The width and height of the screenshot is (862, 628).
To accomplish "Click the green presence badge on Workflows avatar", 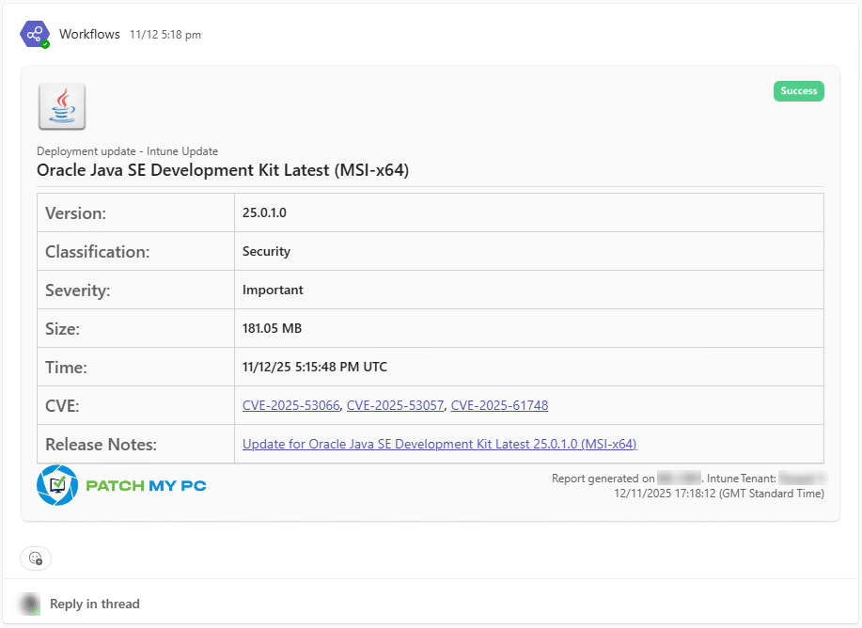I will (x=45, y=44).
